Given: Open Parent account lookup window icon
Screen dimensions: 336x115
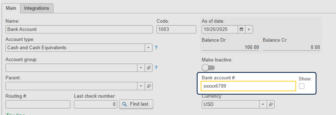Looking at the screenshot, I should pyautogui.click(x=149, y=86).
